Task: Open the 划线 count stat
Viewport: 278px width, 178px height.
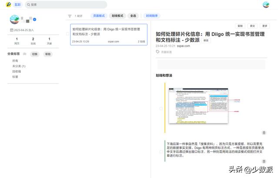Action: [x=33, y=41]
